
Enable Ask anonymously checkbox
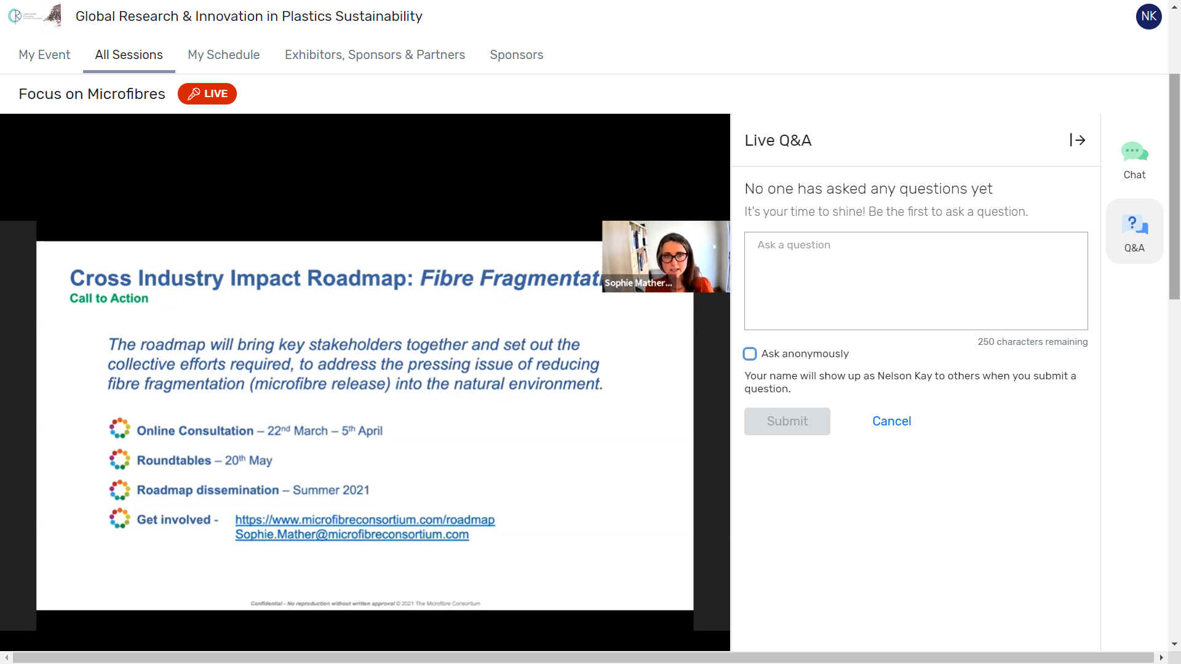pos(750,354)
